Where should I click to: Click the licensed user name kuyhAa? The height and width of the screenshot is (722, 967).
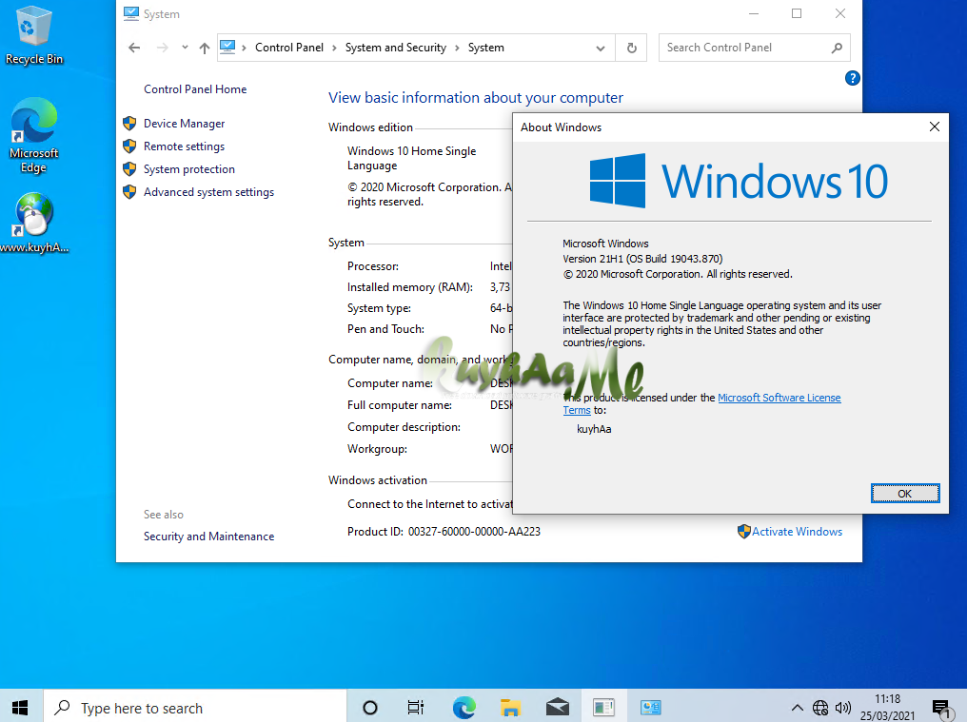point(594,429)
